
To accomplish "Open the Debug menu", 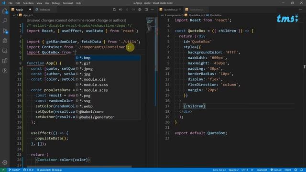I will pyautogui.click(x=55, y=3).
